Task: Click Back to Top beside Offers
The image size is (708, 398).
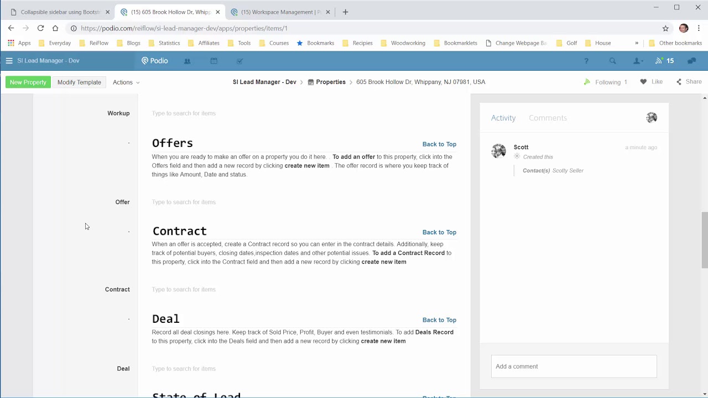Action: tap(439, 144)
